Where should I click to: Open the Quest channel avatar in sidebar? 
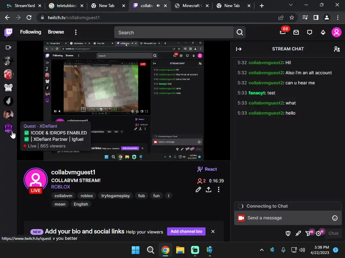click(x=8, y=128)
